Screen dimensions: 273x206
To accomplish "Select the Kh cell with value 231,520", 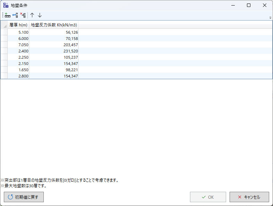I will pos(54,51).
